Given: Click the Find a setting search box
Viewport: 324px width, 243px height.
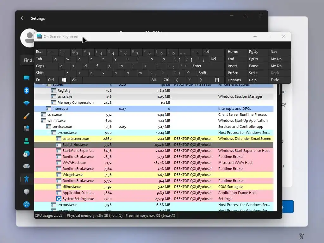Looking at the screenshot, I should (28, 60).
